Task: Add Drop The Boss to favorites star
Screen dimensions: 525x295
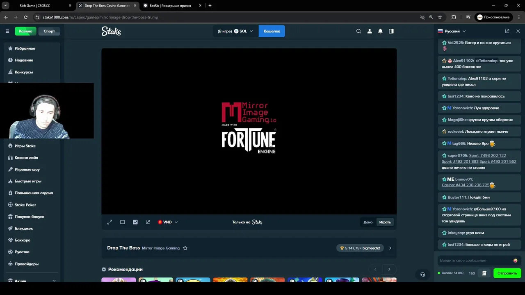Action: pos(185,248)
